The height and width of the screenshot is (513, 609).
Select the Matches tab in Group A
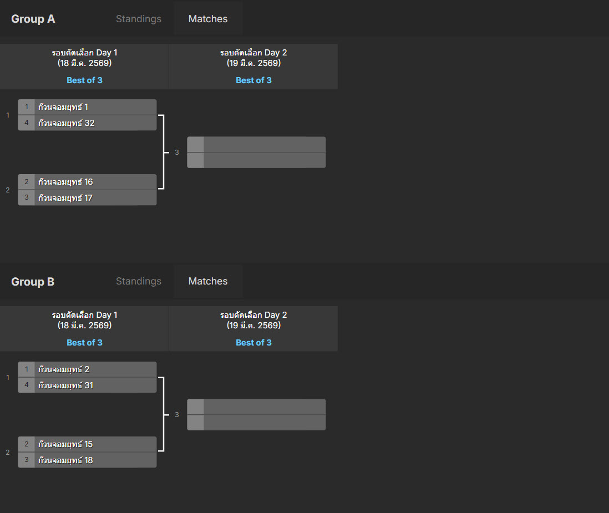pyautogui.click(x=208, y=19)
